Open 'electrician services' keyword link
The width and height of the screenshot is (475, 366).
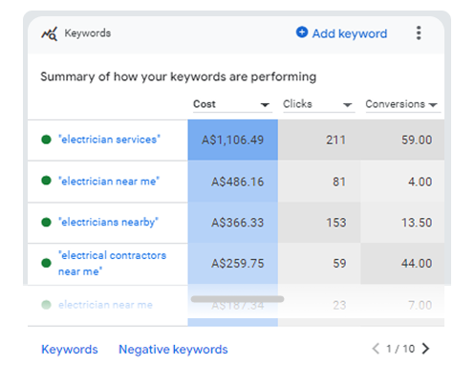(x=109, y=140)
